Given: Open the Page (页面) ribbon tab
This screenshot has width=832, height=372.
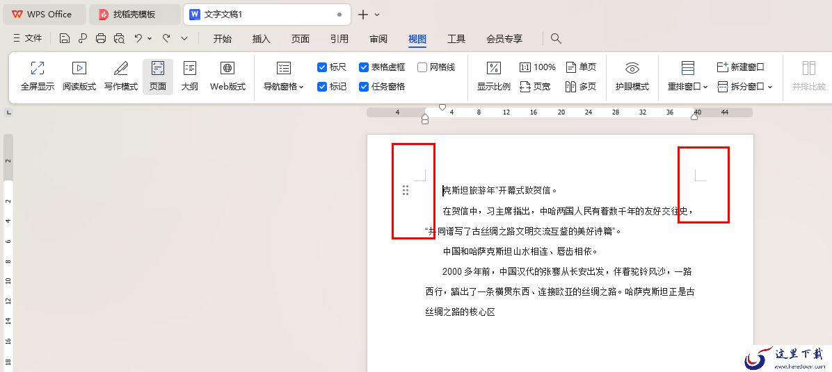Looking at the screenshot, I should [x=301, y=39].
